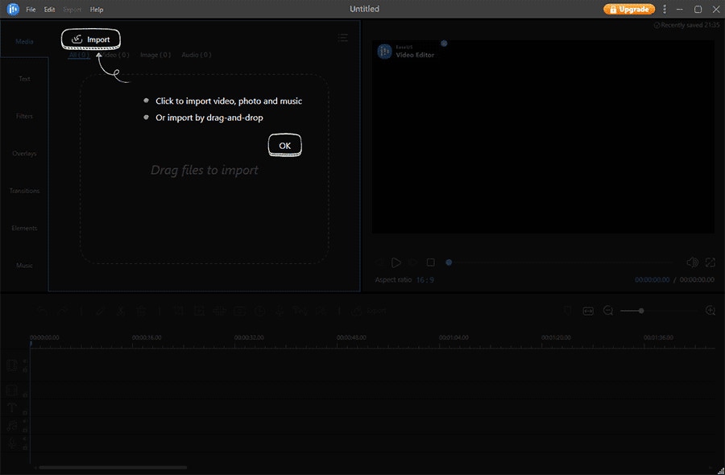This screenshot has width=725, height=475.
Task: Open the Transitions tab
Action: click(x=24, y=191)
